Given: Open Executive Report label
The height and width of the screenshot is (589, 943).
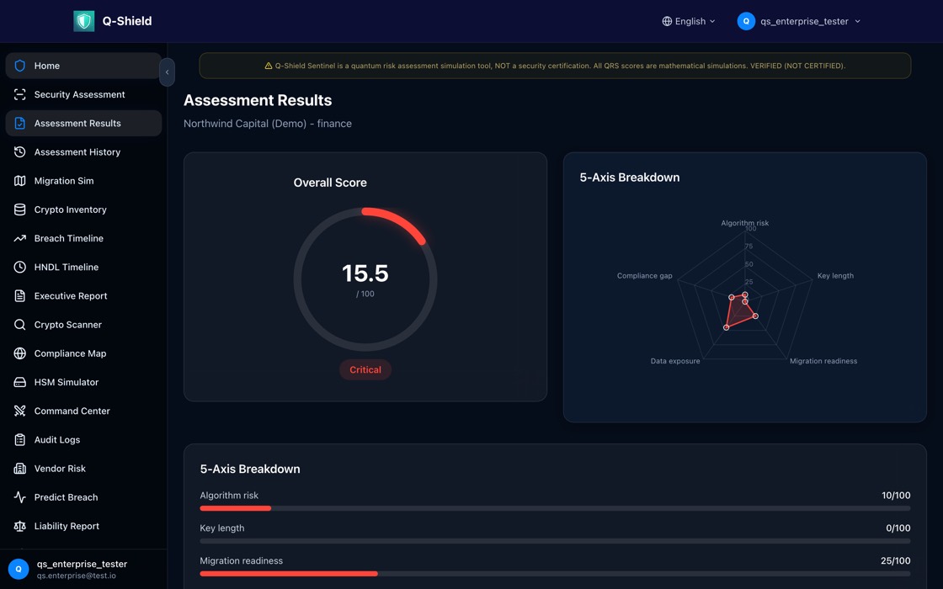Looking at the screenshot, I should pyautogui.click(x=71, y=295).
